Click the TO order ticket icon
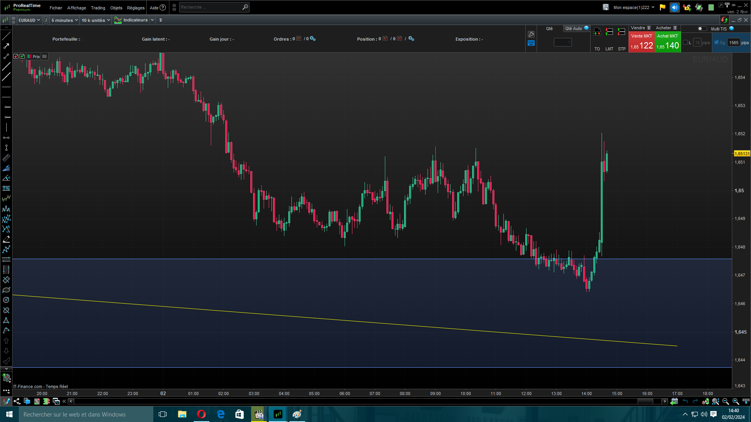The width and height of the screenshot is (751, 422). [x=597, y=32]
